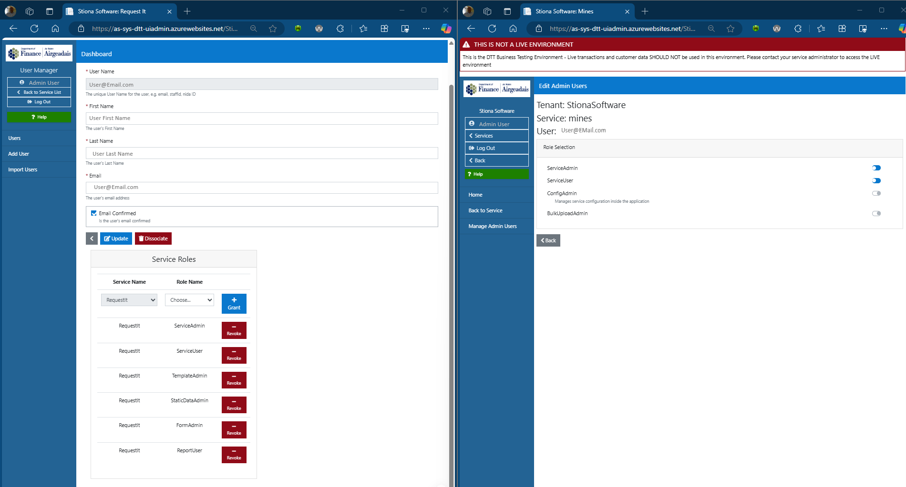Screen dimensions: 906x487
Task: Click Services button in Stiona sidebar
Action: pyautogui.click(x=497, y=136)
